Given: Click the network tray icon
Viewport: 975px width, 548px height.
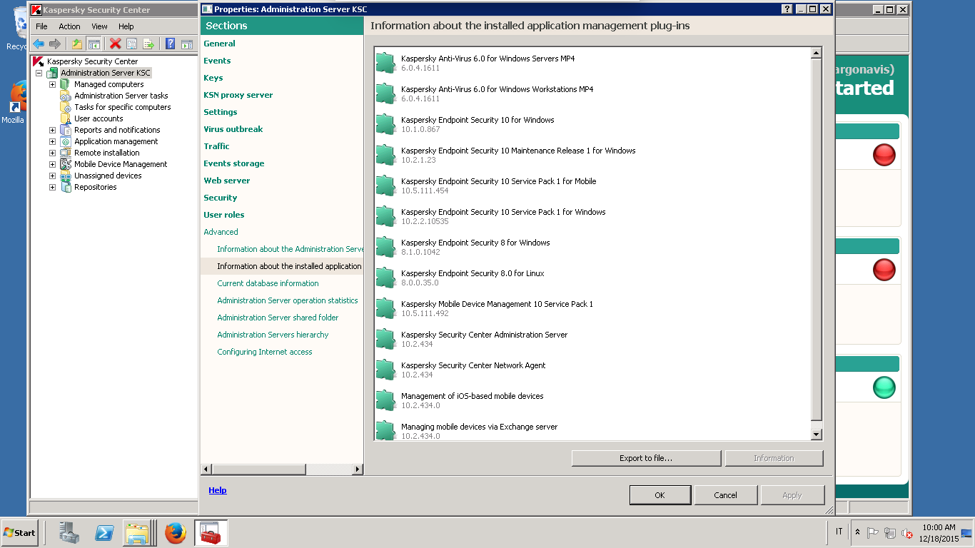Looking at the screenshot, I should (x=890, y=533).
